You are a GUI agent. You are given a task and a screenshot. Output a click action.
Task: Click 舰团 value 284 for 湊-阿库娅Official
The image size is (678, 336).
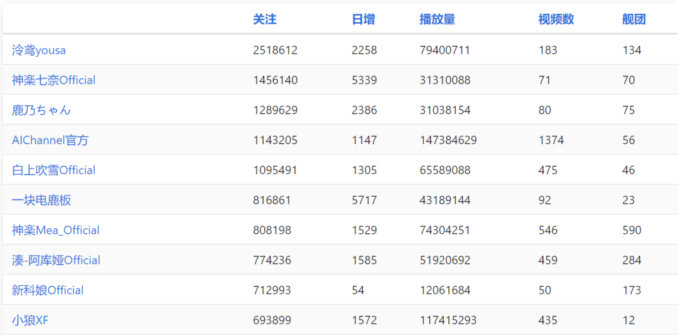[x=632, y=260]
